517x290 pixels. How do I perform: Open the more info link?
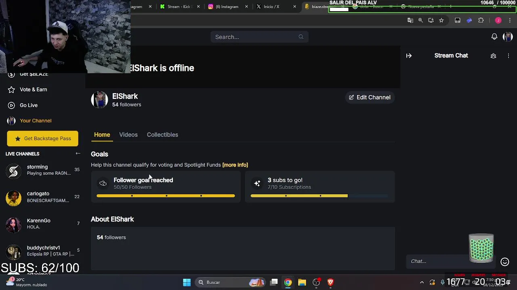(x=235, y=165)
